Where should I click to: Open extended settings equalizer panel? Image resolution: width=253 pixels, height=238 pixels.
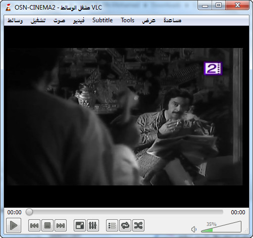pos(93,225)
